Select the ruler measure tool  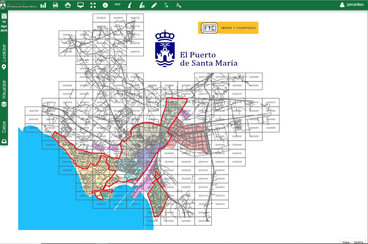coord(118,5)
